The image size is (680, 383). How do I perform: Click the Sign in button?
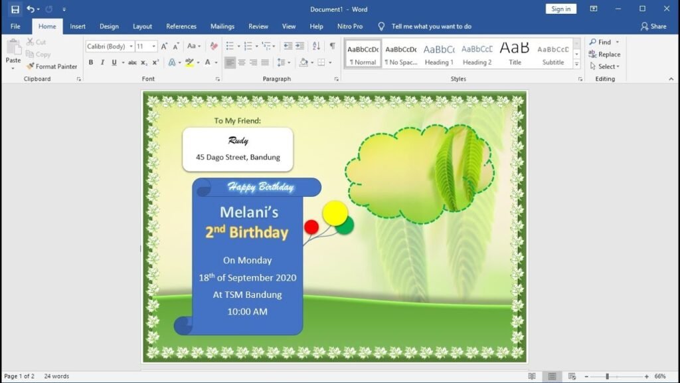[x=560, y=9]
